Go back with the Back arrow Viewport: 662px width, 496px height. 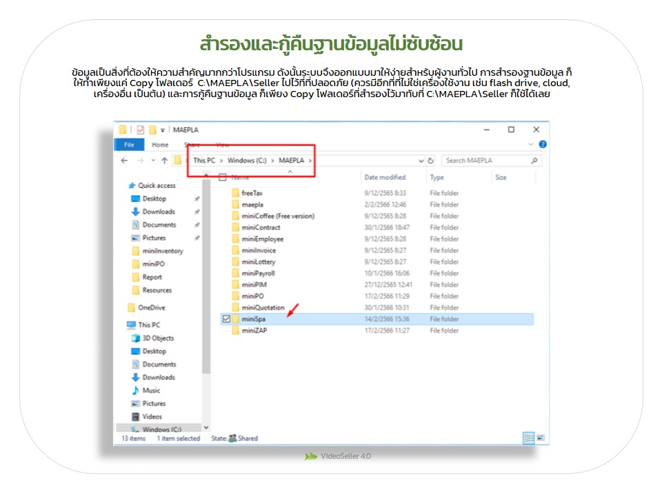[124, 161]
